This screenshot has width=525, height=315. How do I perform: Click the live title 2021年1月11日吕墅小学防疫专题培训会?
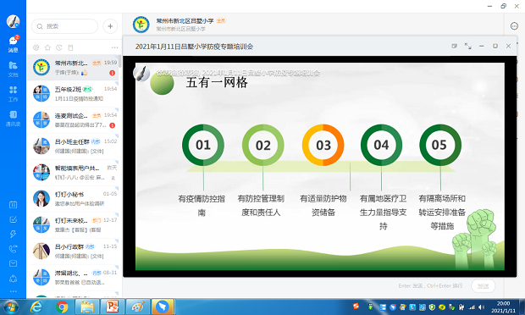[x=194, y=47]
